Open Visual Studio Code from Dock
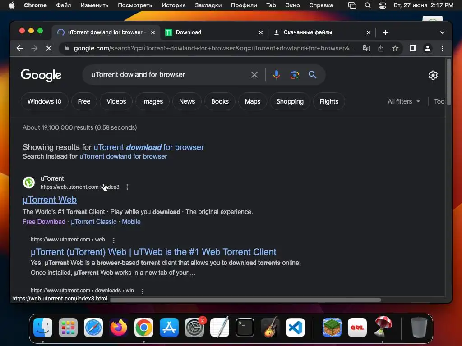Viewport: 462px width, 346px height. pos(295,328)
